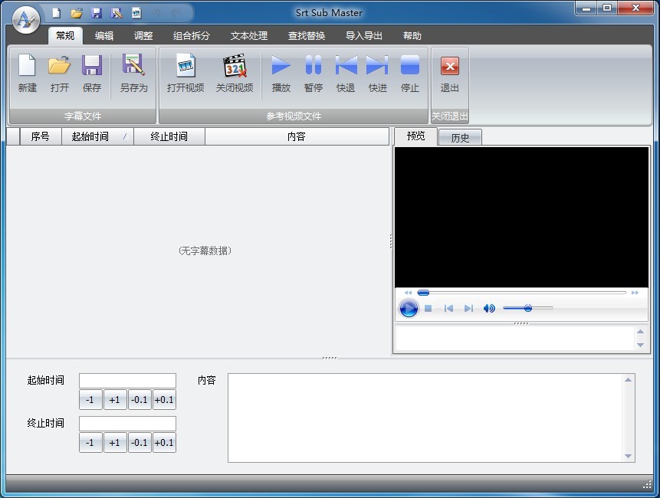Switch to the 历史 (History) tab
The width and height of the screenshot is (660, 498).
pos(460,138)
